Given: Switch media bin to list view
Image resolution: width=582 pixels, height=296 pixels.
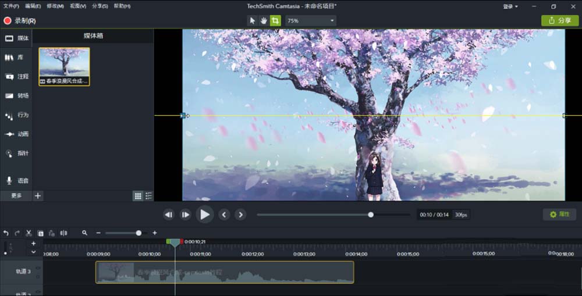Looking at the screenshot, I should point(148,196).
